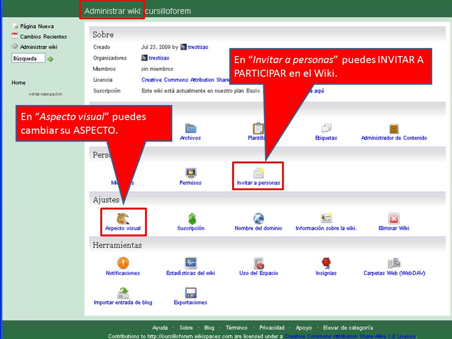Click the Nombre del dominio globe icon

(258, 218)
